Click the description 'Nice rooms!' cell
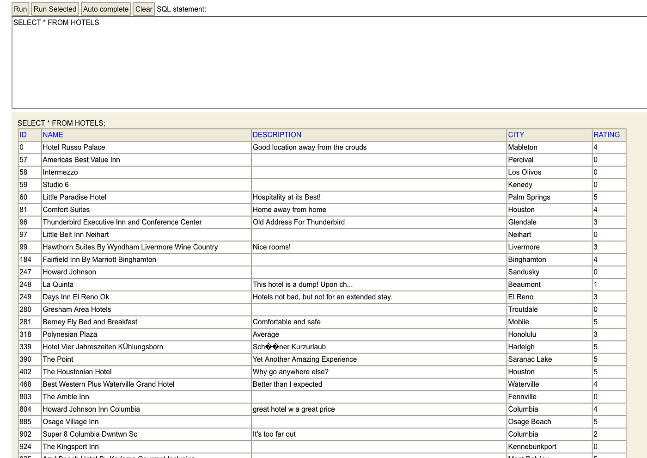Screen dimensions: 647x458 [x=272, y=247]
